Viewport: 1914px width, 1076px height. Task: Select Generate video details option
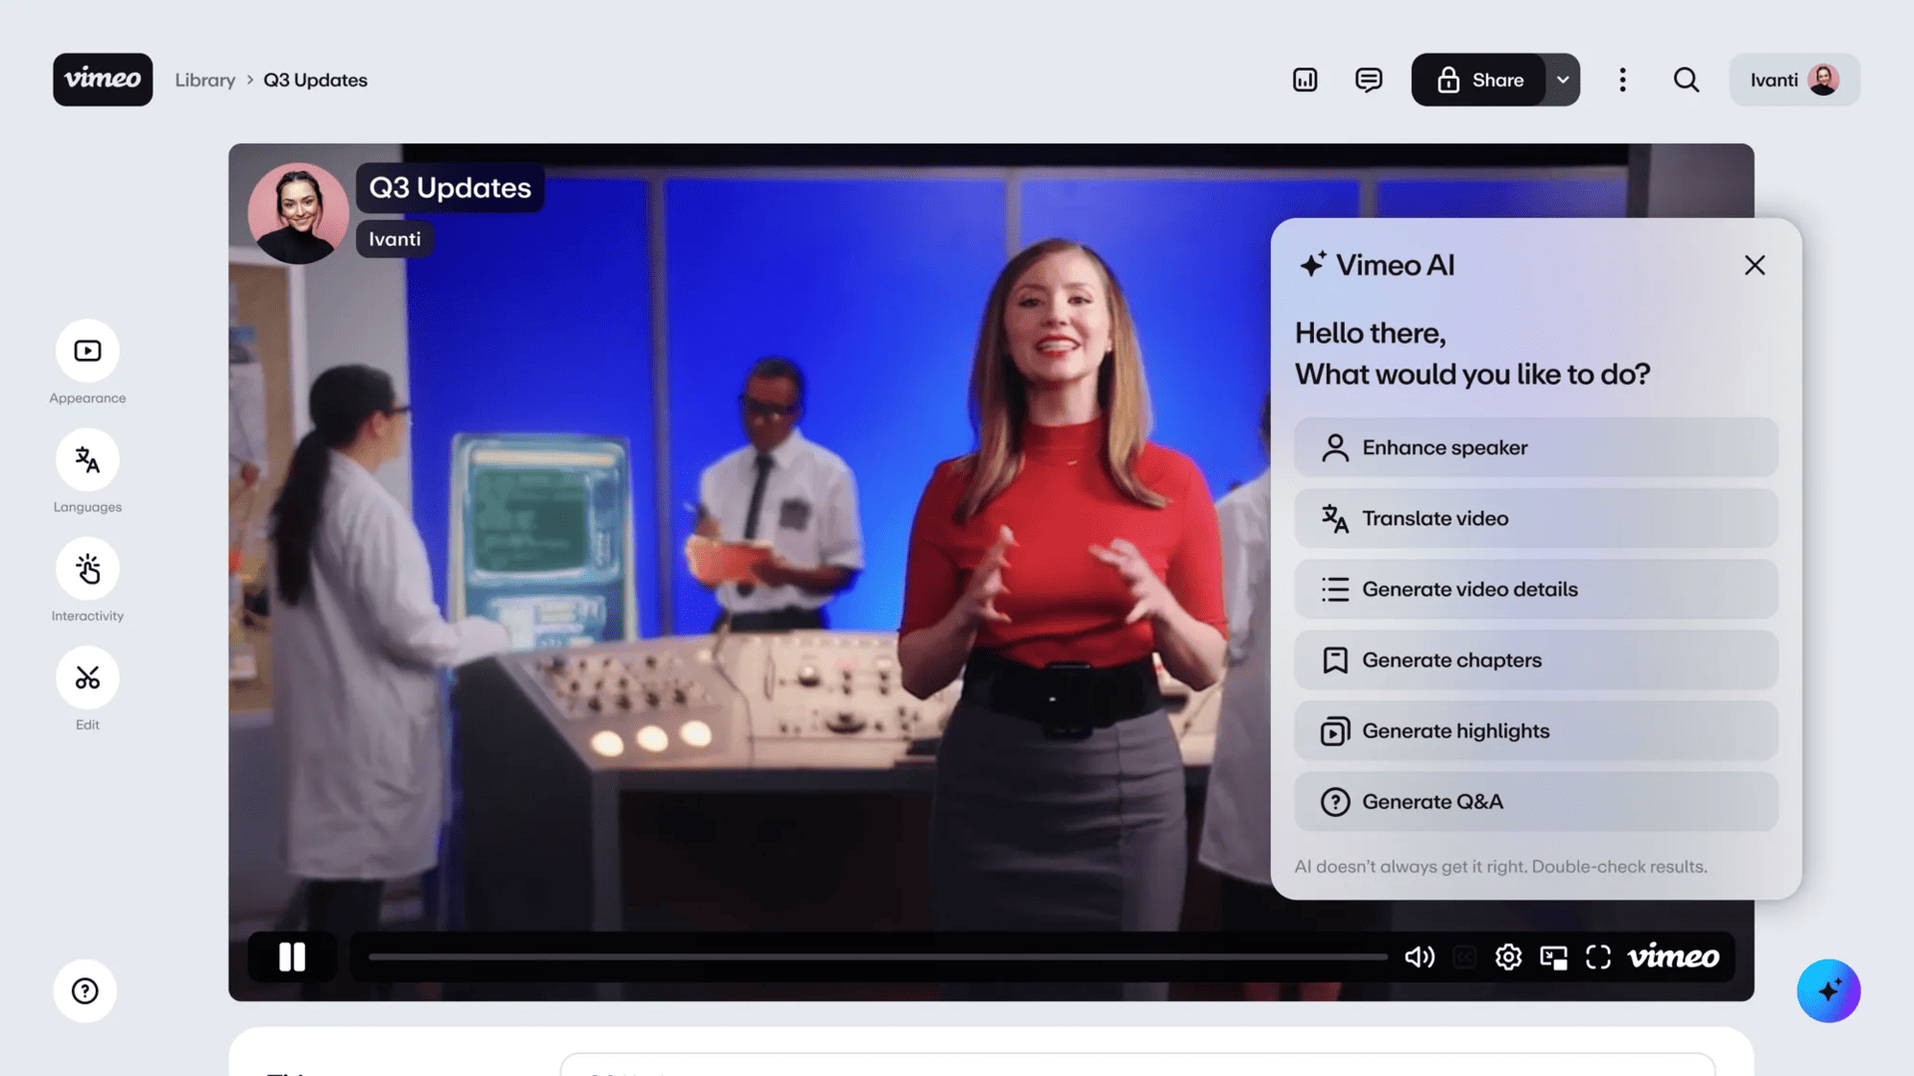pos(1536,589)
